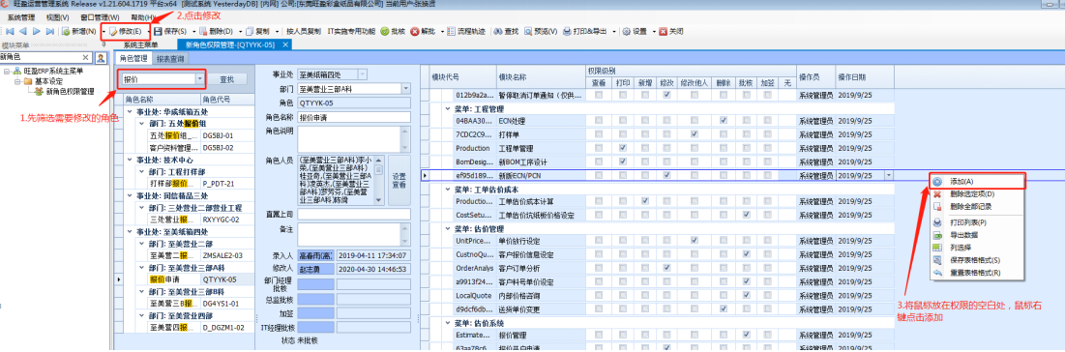Click the 设置查看 button by role members
This screenshot has width=1065, height=352.
click(399, 180)
